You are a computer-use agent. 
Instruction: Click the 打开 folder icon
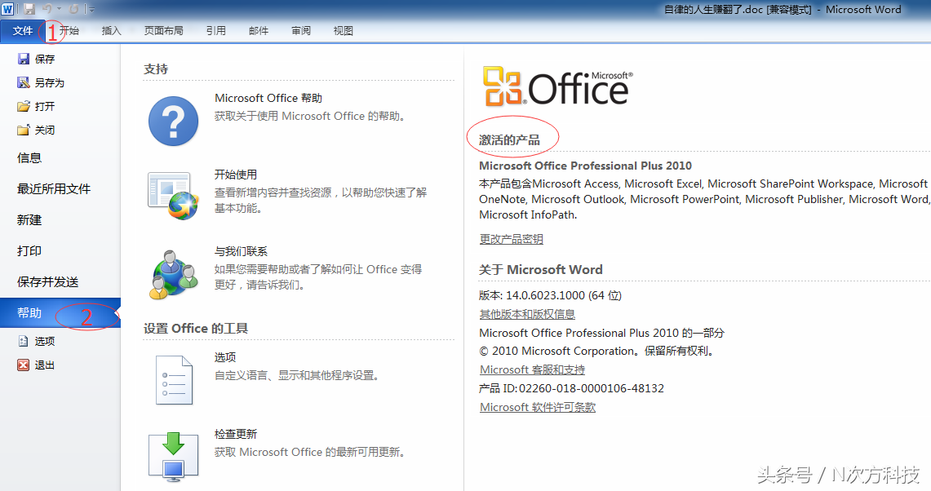click(24, 106)
